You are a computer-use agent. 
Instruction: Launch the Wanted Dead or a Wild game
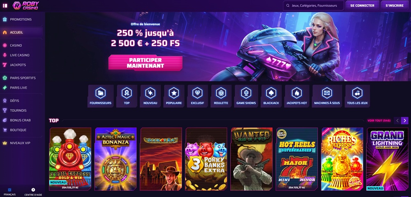tap(252, 159)
